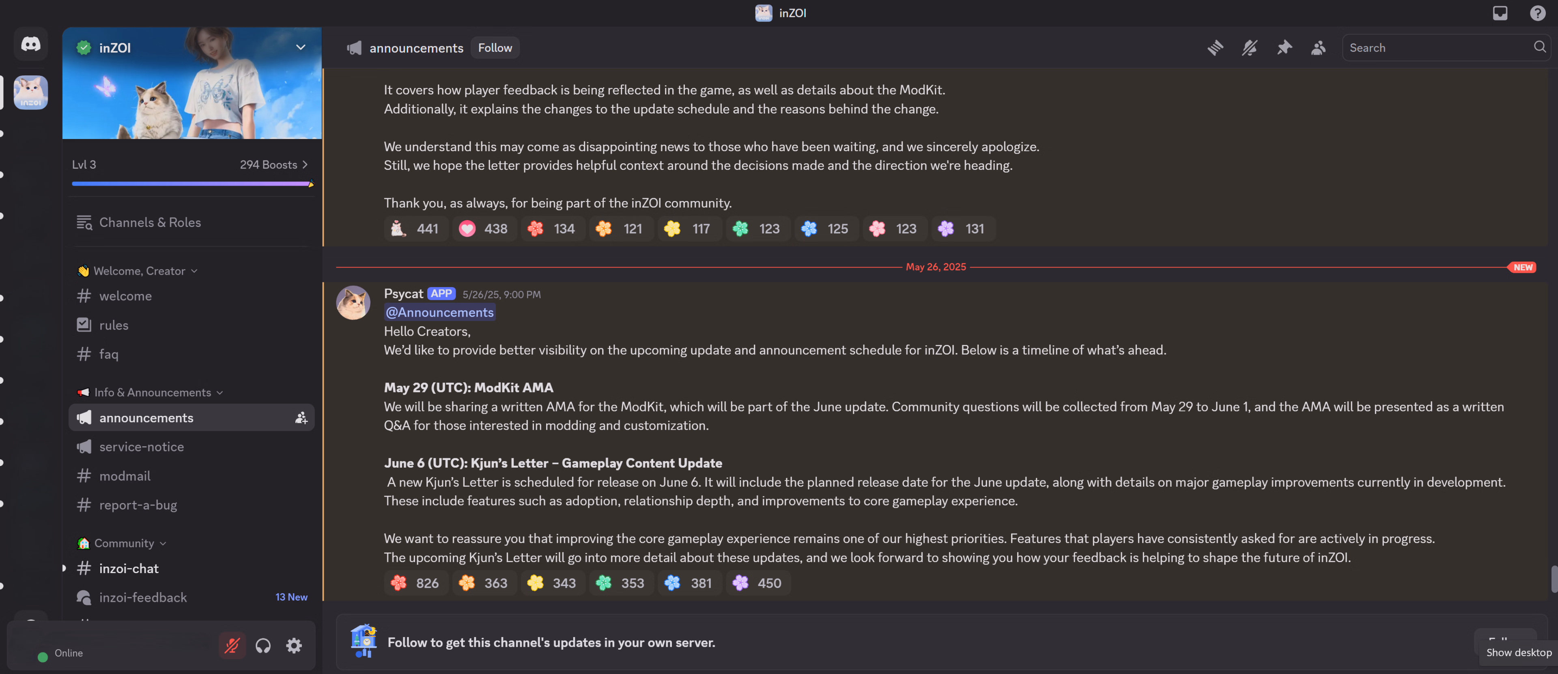Show pinned messages

point(1284,48)
